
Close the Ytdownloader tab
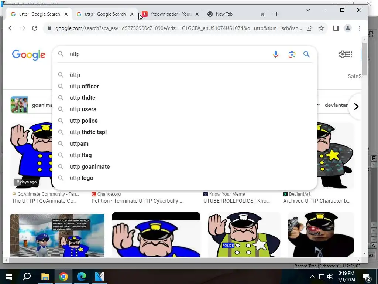(197, 14)
